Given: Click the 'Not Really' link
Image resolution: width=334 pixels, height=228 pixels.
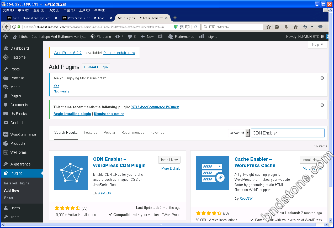Looking at the screenshot, I should coord(61,91).
